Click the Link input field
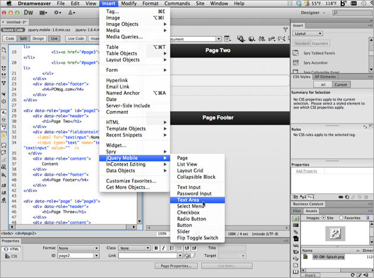 148,256
